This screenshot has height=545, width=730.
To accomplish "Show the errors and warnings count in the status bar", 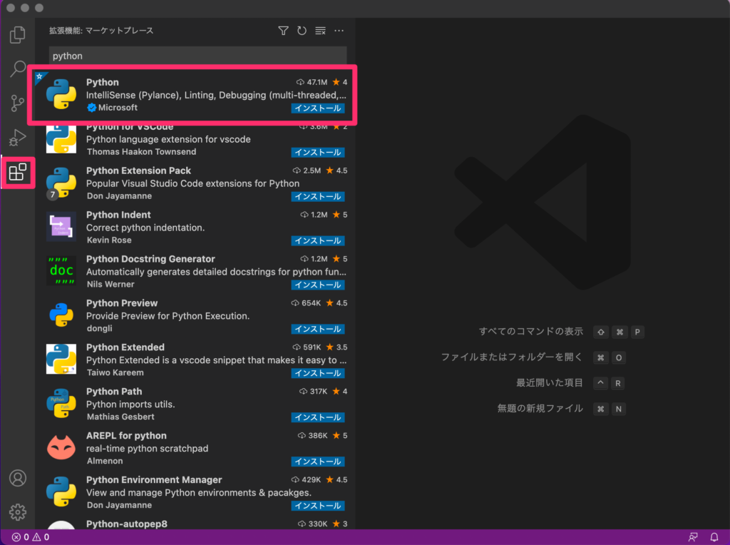I will point(31,537).
